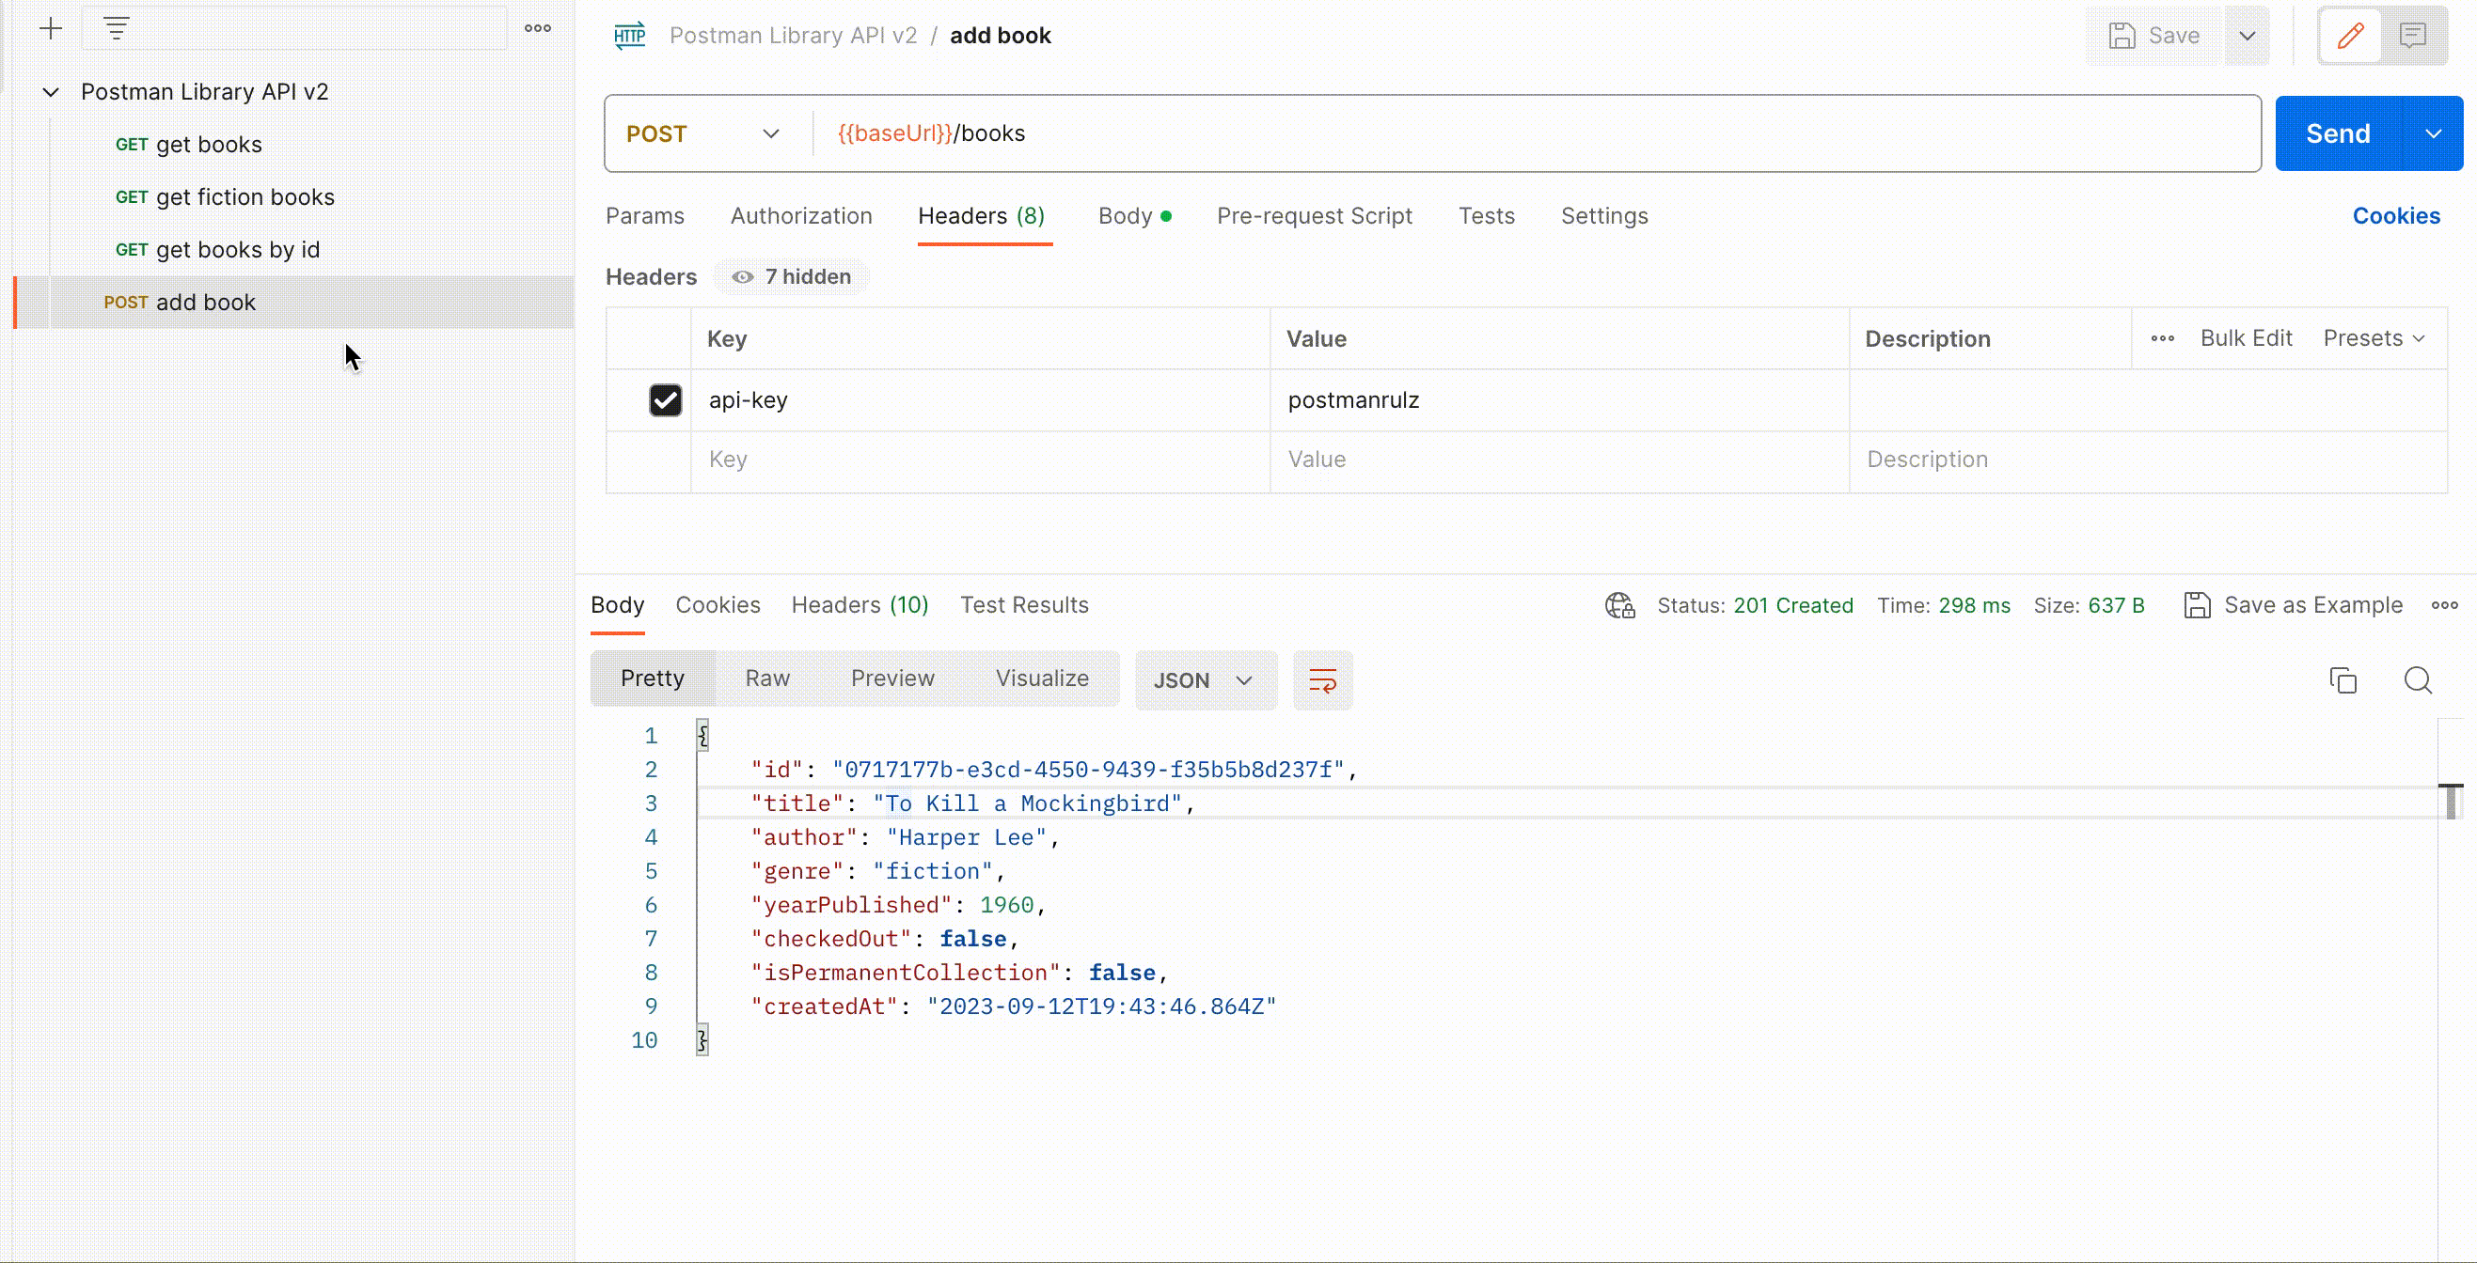This screenshot has height=1263, width=2477.
Task: Show the 7 hidden headers
Action: (792, 277)
